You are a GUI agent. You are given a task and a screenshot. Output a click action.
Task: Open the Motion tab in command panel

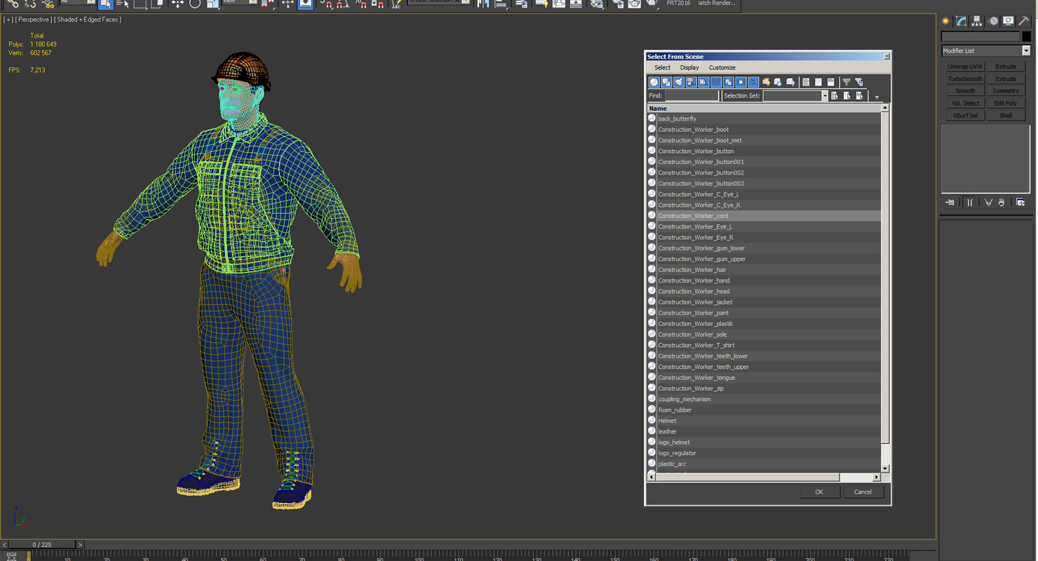tap(992, 21)
